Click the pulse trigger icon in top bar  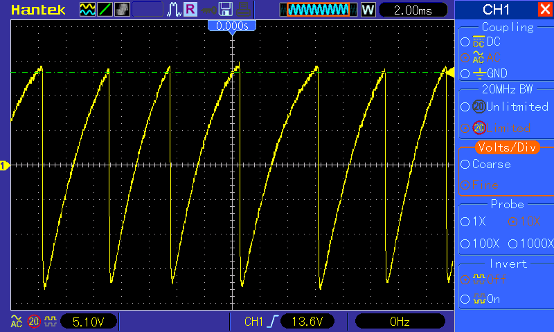pos(174,10)
